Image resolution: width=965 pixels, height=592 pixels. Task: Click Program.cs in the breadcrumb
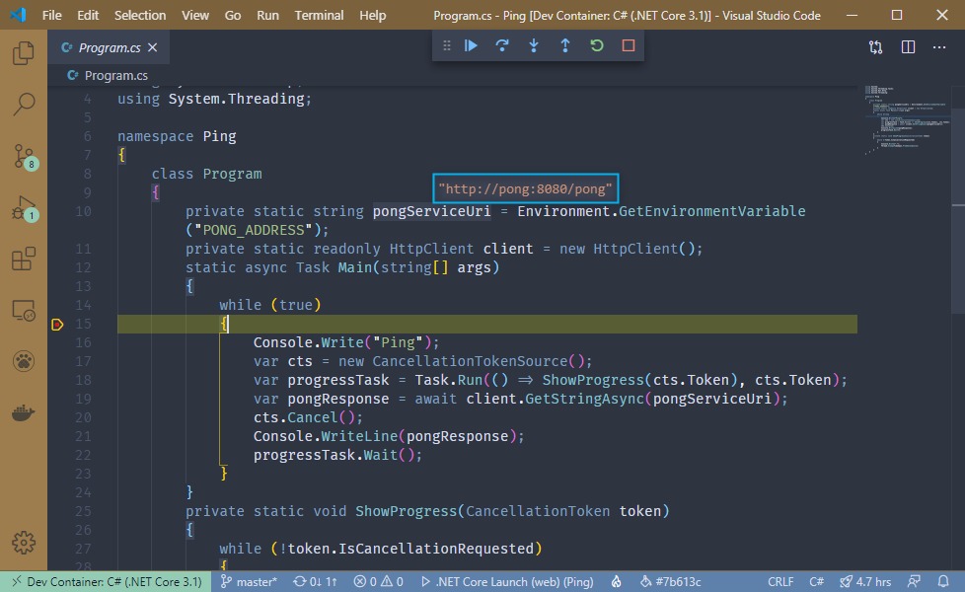[115, 76]
